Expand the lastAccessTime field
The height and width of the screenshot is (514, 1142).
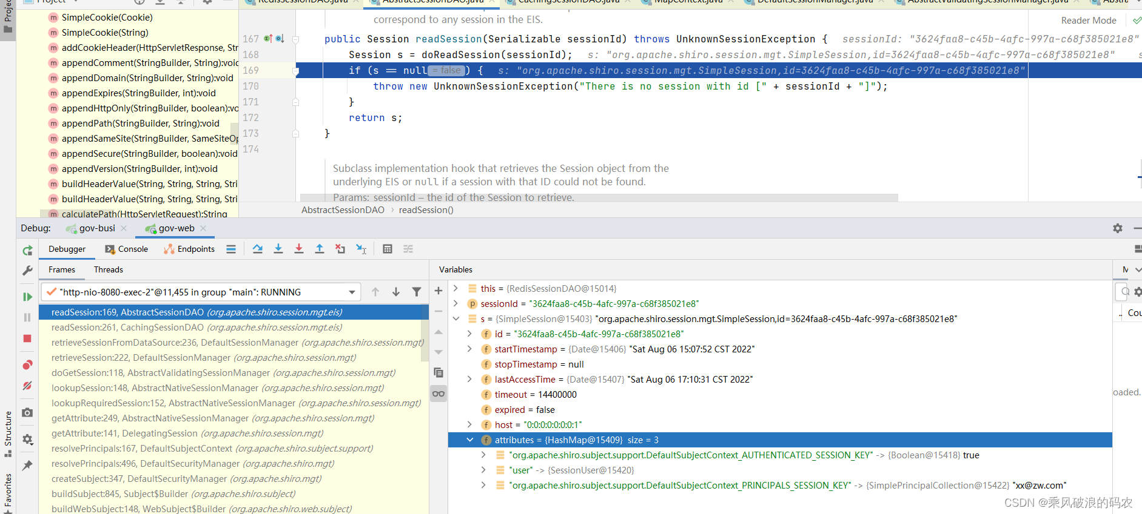point(469,379)
